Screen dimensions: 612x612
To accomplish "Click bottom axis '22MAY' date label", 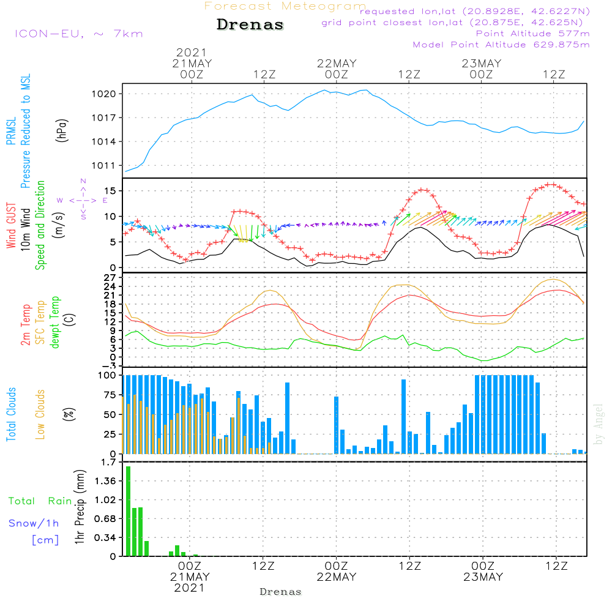I will pos(337,577).
